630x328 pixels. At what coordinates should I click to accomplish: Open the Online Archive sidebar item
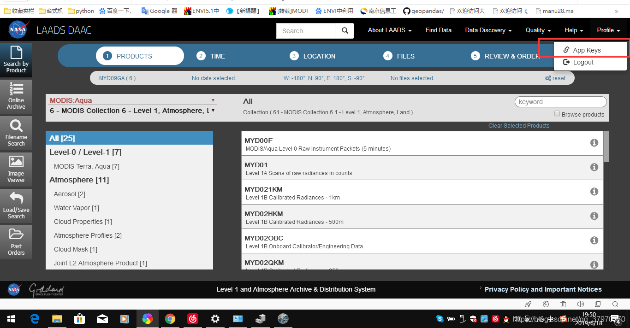[16, 96]
